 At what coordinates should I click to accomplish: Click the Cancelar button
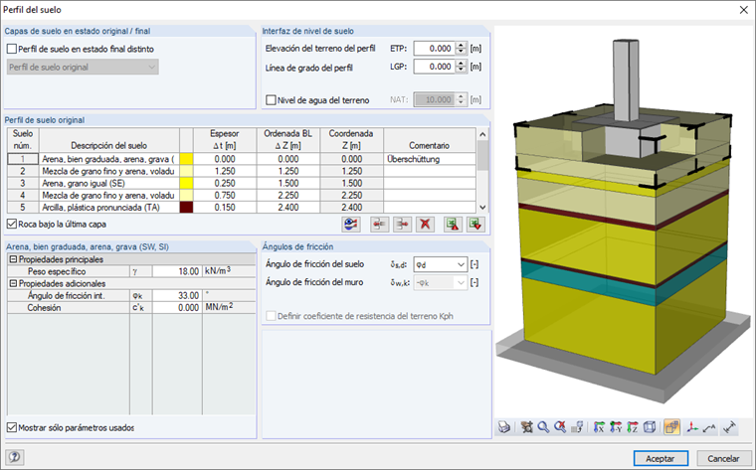click(x=723, y=458)
